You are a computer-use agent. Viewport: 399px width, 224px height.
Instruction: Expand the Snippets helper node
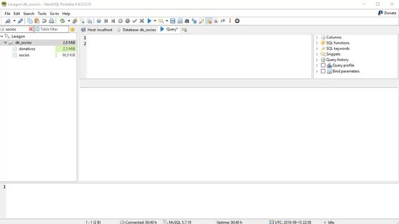(317, 54)
